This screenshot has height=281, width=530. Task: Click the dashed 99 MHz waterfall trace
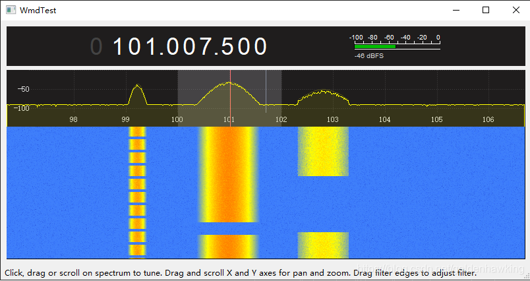137,193
